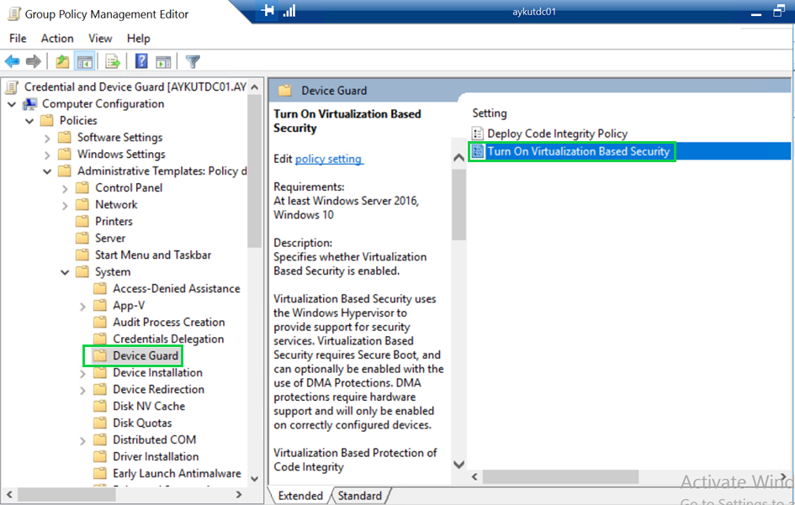Open the parent folder via Up One Level icon
Image resolution: width=795 pixels, height=505 pixels.
[62, 60]
